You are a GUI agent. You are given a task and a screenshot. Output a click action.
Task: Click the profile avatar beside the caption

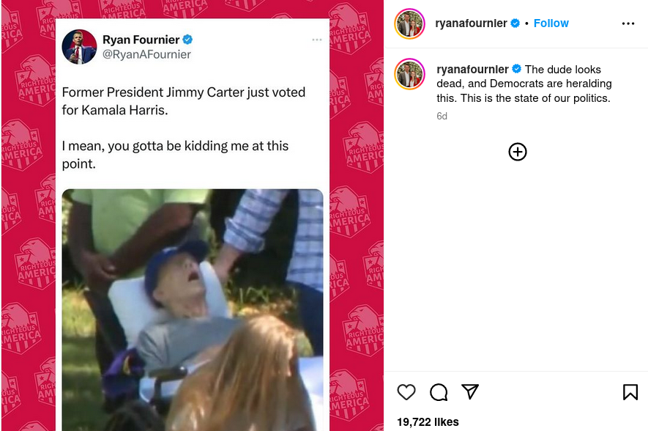point(409,75)
